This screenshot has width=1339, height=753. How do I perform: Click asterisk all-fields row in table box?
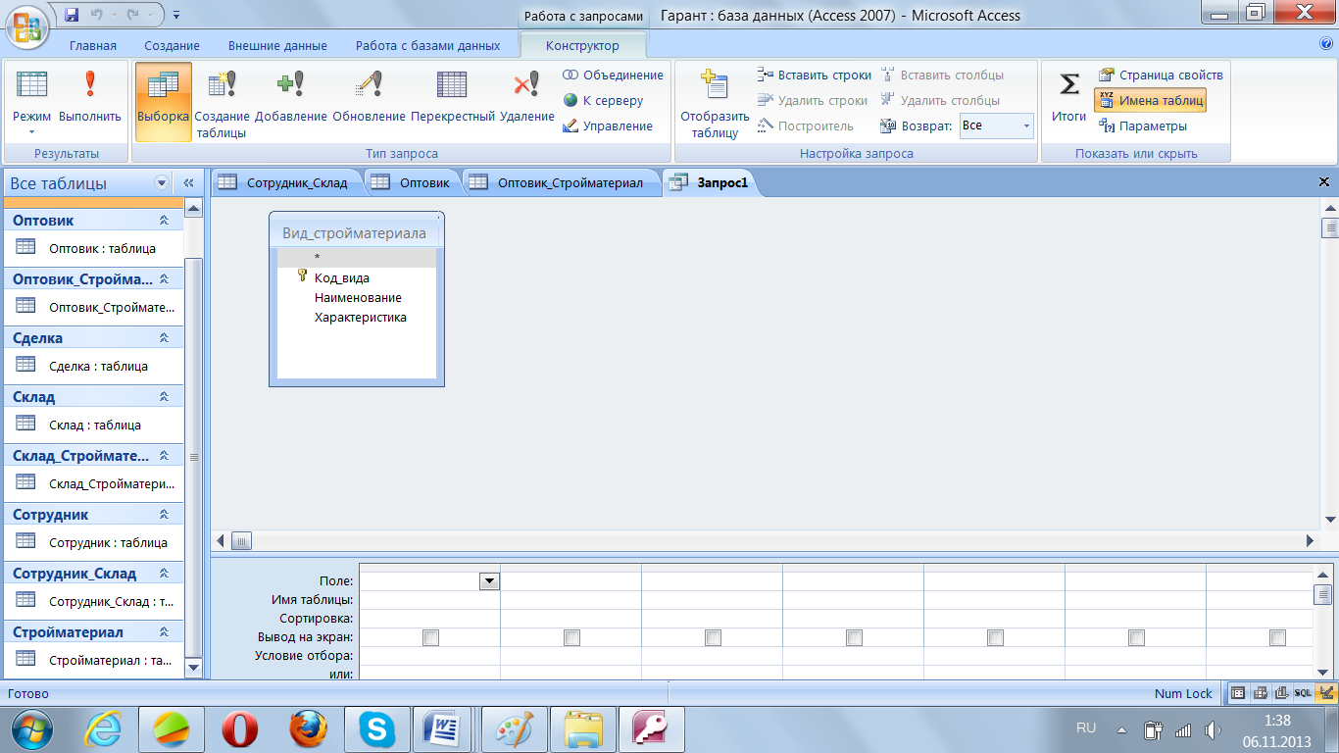coord(357,258)
